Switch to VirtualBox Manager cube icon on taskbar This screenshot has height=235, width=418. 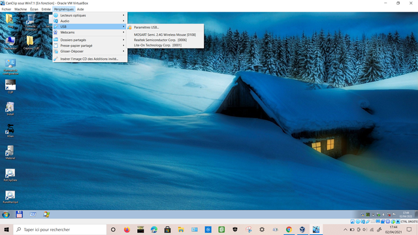tap(302, 229)
